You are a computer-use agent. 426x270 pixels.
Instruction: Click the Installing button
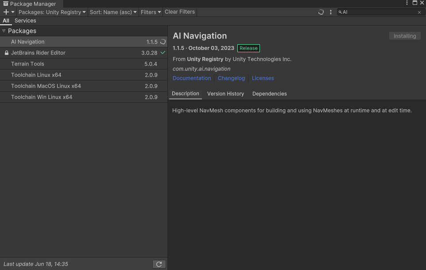tap(405, 36)
